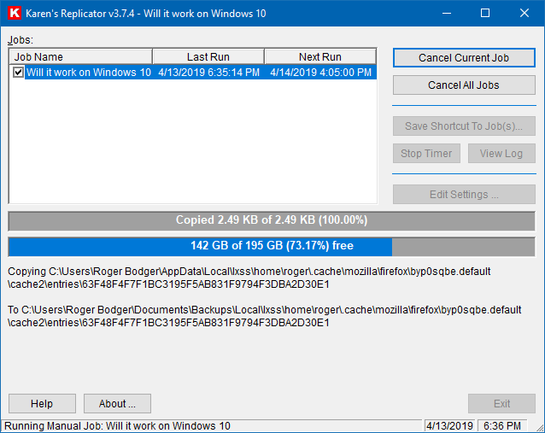The image size is (545, 433).
Task: Click the status bar time 6:36 PM
Action: (502, 425)
